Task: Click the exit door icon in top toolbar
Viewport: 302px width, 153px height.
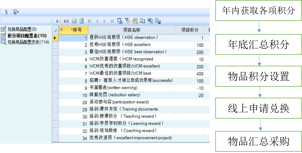Action: pyautogui.click(x=16, y=12)
